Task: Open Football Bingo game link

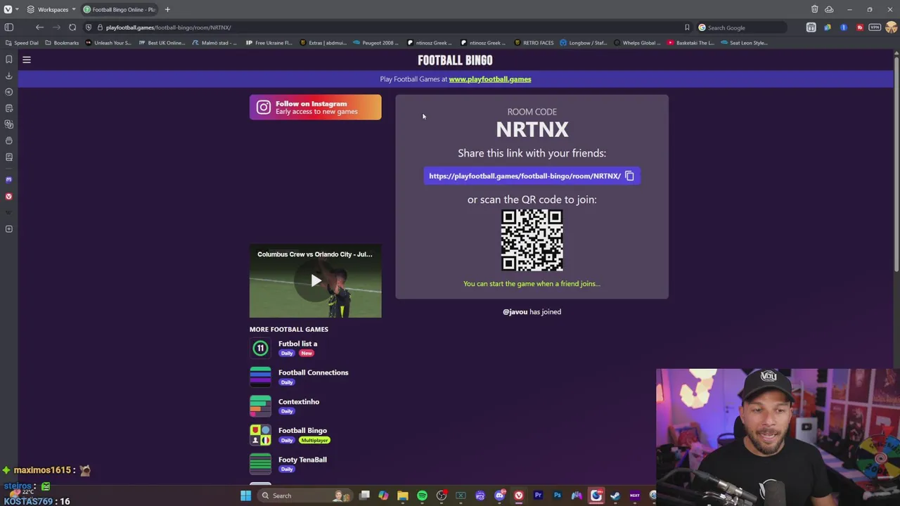Action: coord(302,431)
